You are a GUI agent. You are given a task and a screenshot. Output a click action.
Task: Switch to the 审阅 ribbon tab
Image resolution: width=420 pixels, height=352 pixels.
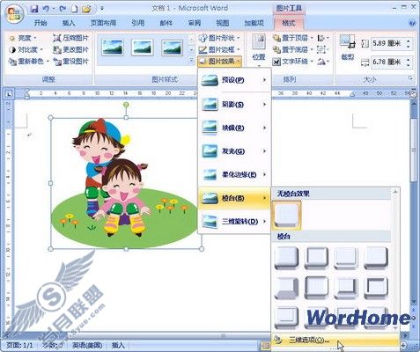click(195, 23)
